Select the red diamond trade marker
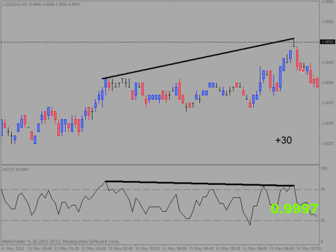 tap(303, 70)
